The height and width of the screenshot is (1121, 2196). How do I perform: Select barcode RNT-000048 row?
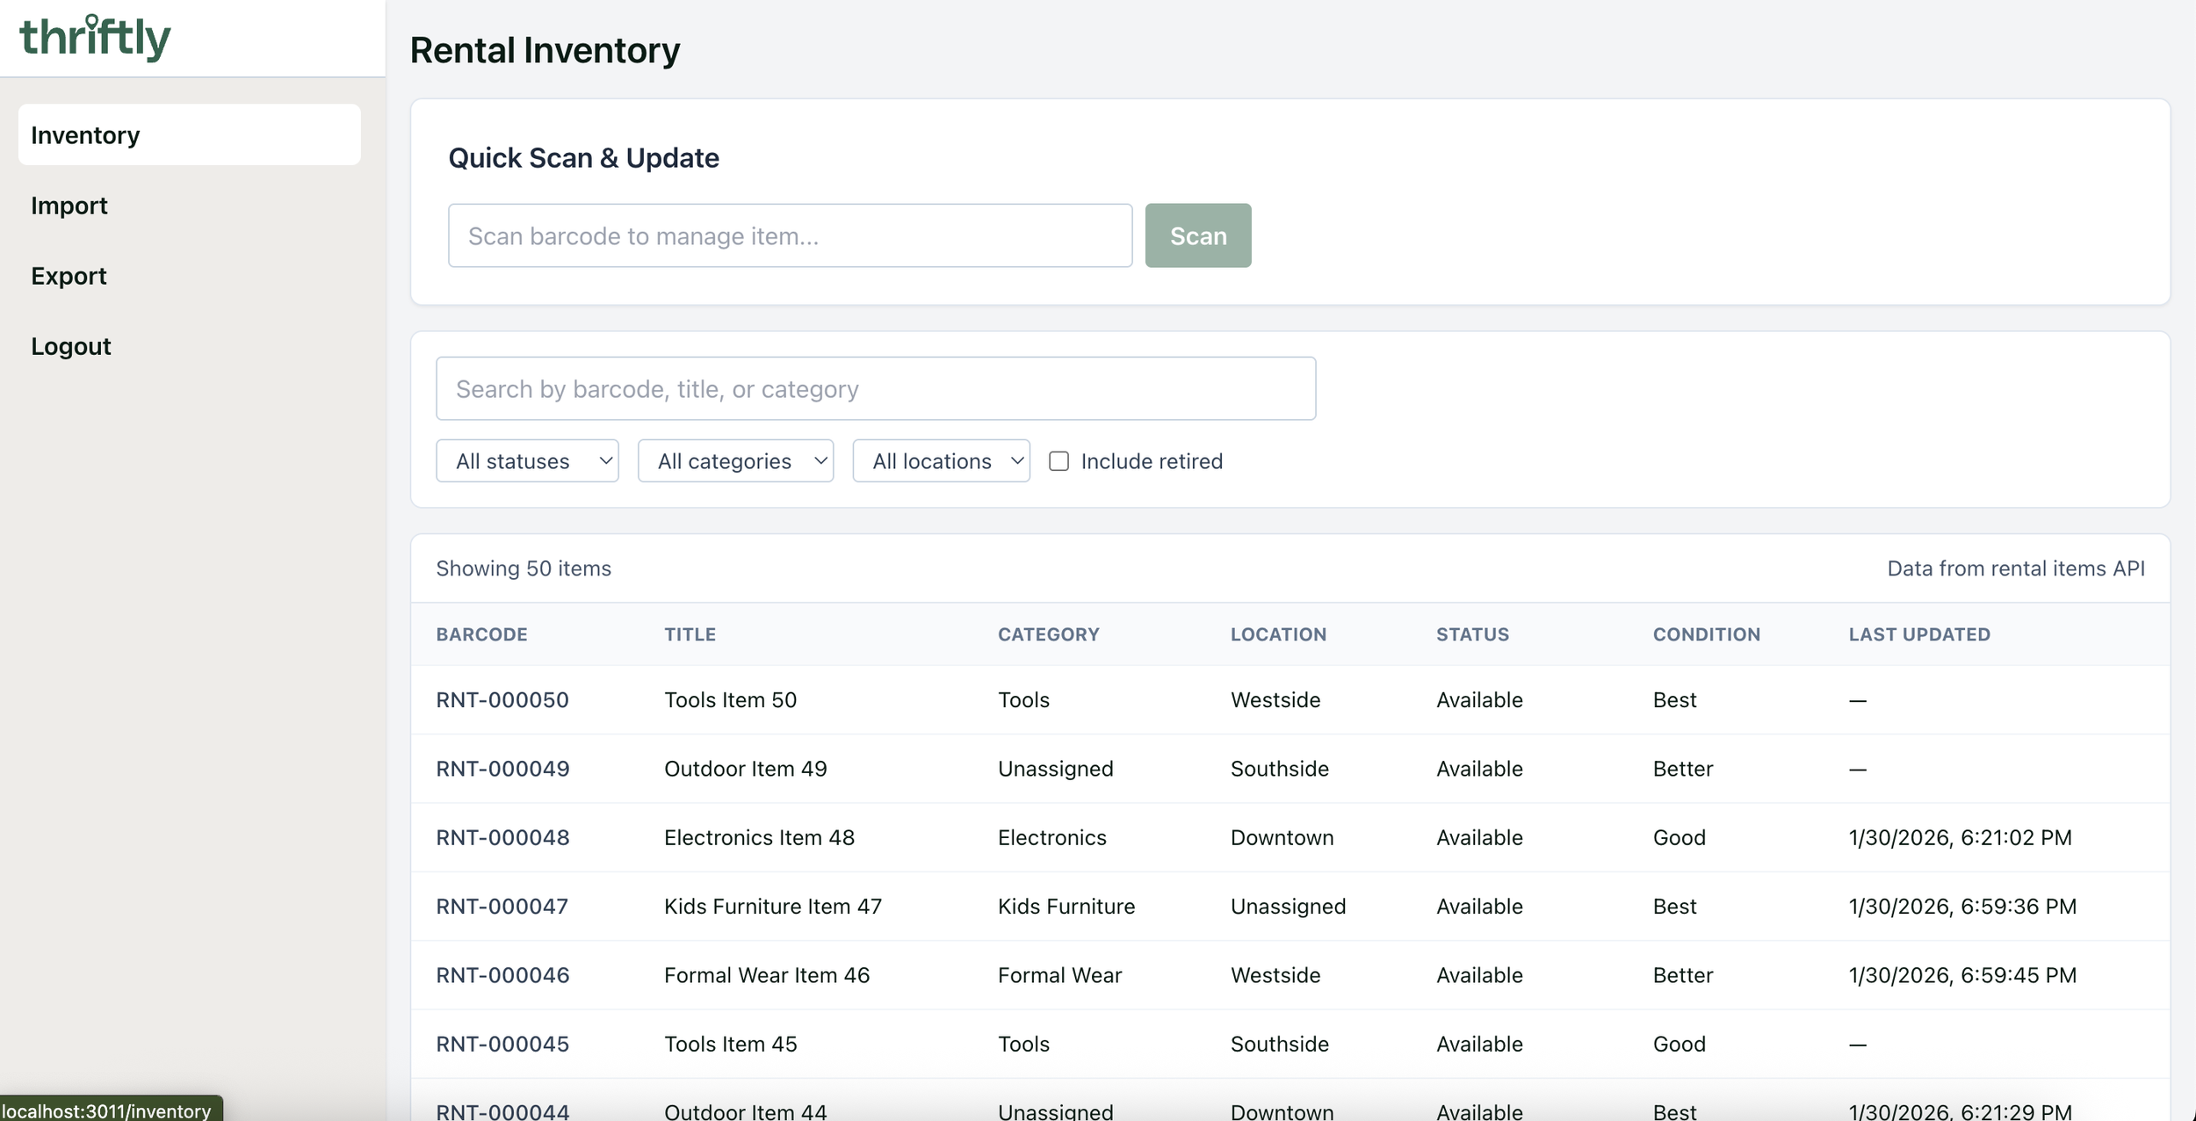point(502,837)
